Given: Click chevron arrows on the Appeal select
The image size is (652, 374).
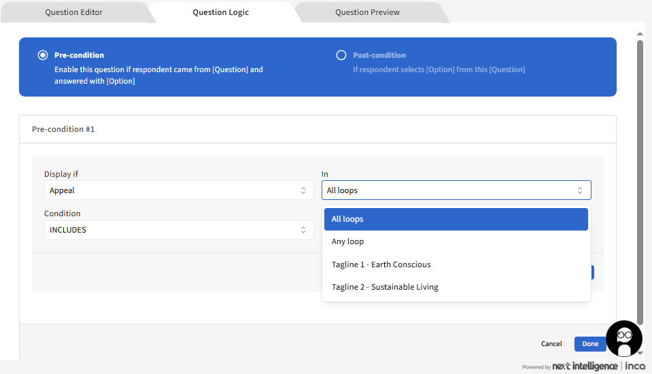Looking at the screenshot, I should click(x=303, y=190).
